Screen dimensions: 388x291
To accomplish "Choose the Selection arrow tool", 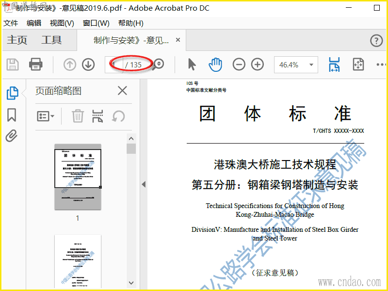I will pyautogui.click(x=192, y=65).
